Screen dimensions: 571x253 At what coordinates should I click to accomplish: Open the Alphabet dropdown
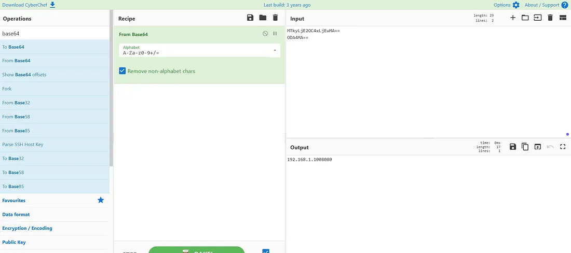click(x=274, y=50)
